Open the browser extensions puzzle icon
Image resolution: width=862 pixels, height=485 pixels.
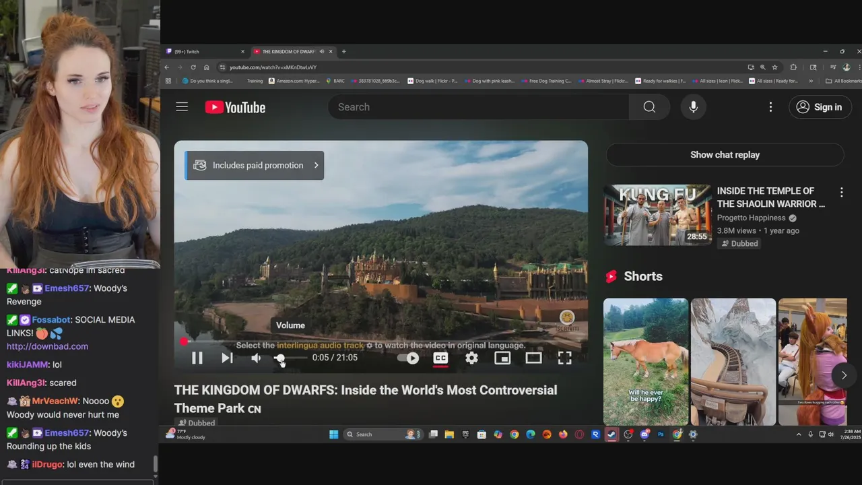pyautogui.click(x=793, y=67)
